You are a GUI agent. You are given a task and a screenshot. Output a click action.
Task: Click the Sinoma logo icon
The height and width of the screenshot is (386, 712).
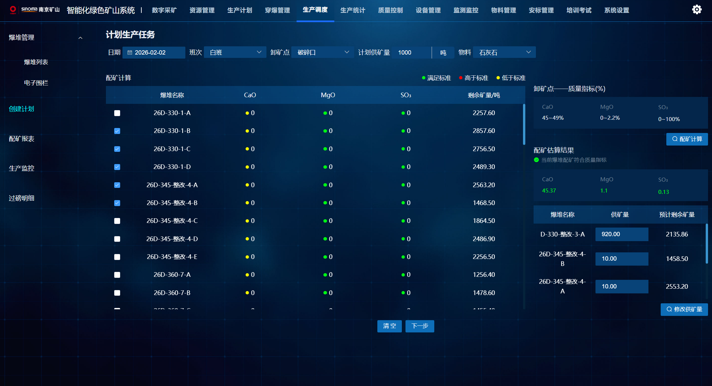click(13, 10)
